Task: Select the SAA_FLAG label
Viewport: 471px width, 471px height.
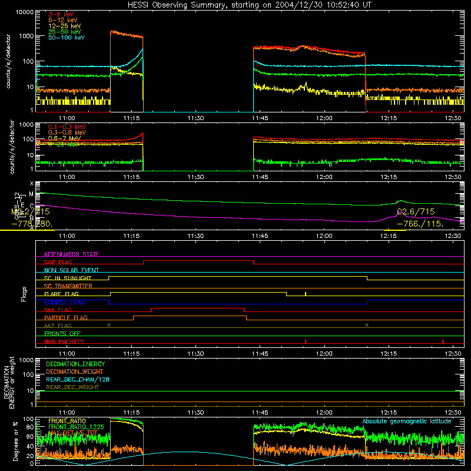Action: pyautogui.click(x=58, y=310)
